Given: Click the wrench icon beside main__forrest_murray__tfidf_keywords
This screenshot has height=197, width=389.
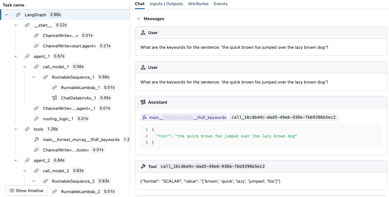Looking at the screenshot, I should click(x=37, y=139).
